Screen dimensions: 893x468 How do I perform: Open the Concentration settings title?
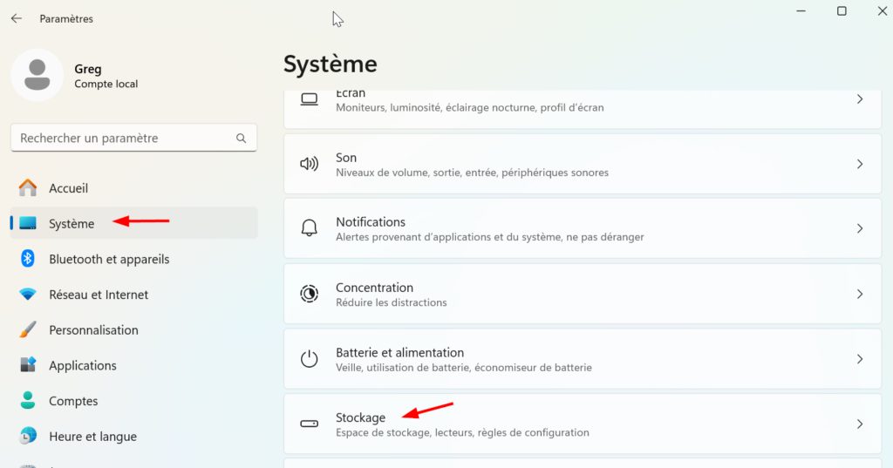pyautogui.click(x=374, y=288)
